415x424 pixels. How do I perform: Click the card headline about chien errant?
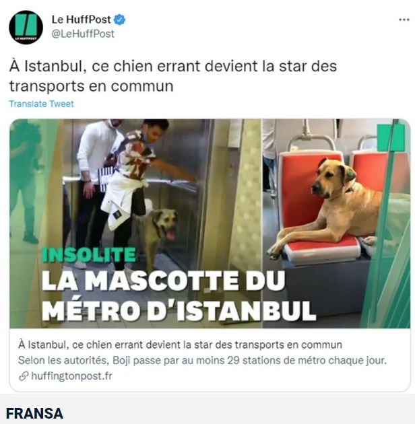[181, 345]
